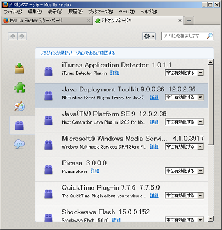Open activation dropdown for Picasa
This screenshot has height=230, width=222.
pyautogui.click(x=184, y=171)
